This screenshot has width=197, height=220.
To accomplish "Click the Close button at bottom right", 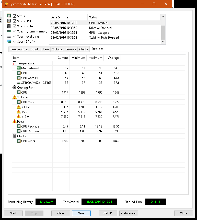I will click(x=183, y=213).
